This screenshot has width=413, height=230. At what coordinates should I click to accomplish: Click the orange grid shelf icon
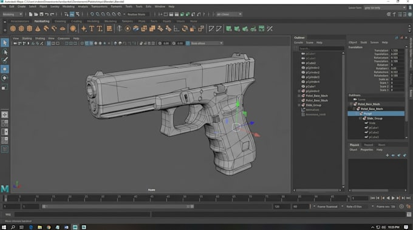109,28
